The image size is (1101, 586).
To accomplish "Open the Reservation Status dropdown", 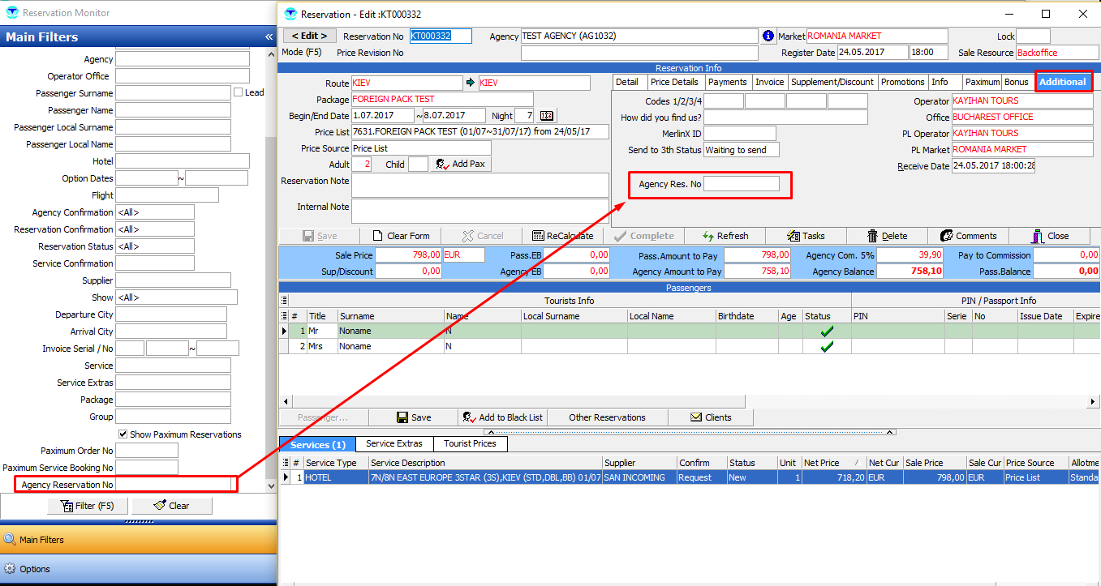I will click(154, 246).
